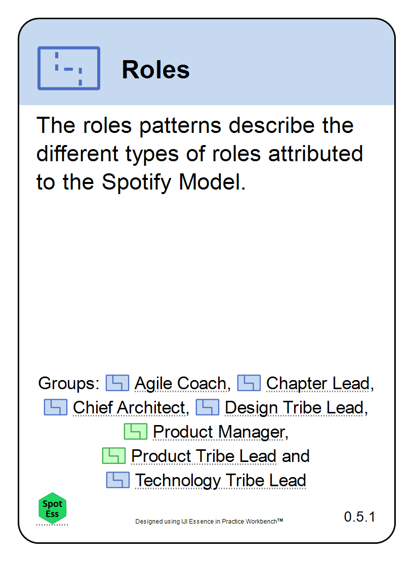Screen dimensions: 413x561
Task: Click the green icon beside Product Tribe Lead
Action: click(114, 455)
